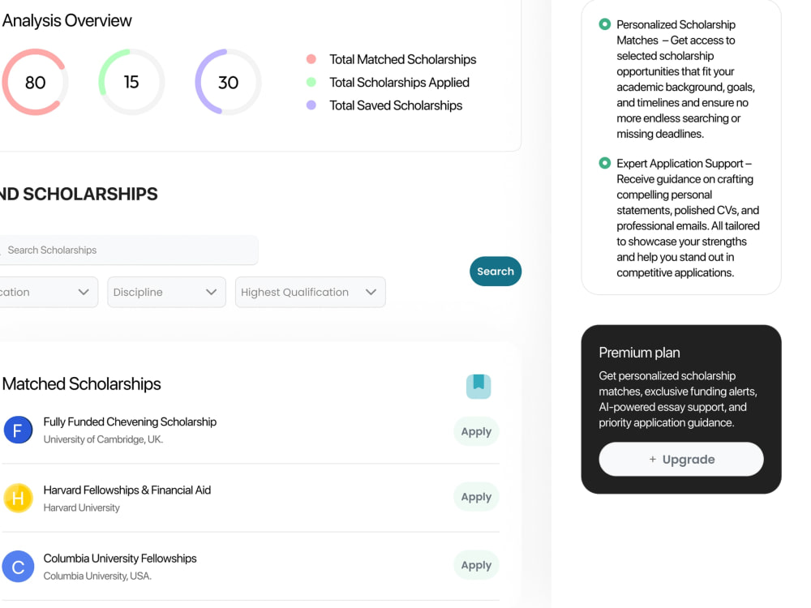Screen dimensions: 811x608
Task: Apply to Harvard Fellowships & Financial Aid
Action: click(x=476, y=497)
